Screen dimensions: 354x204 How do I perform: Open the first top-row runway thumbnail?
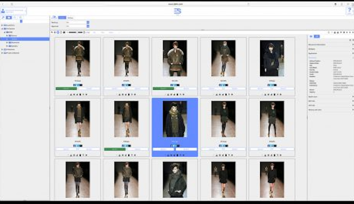pyautogui.click(x=78, y=58)
